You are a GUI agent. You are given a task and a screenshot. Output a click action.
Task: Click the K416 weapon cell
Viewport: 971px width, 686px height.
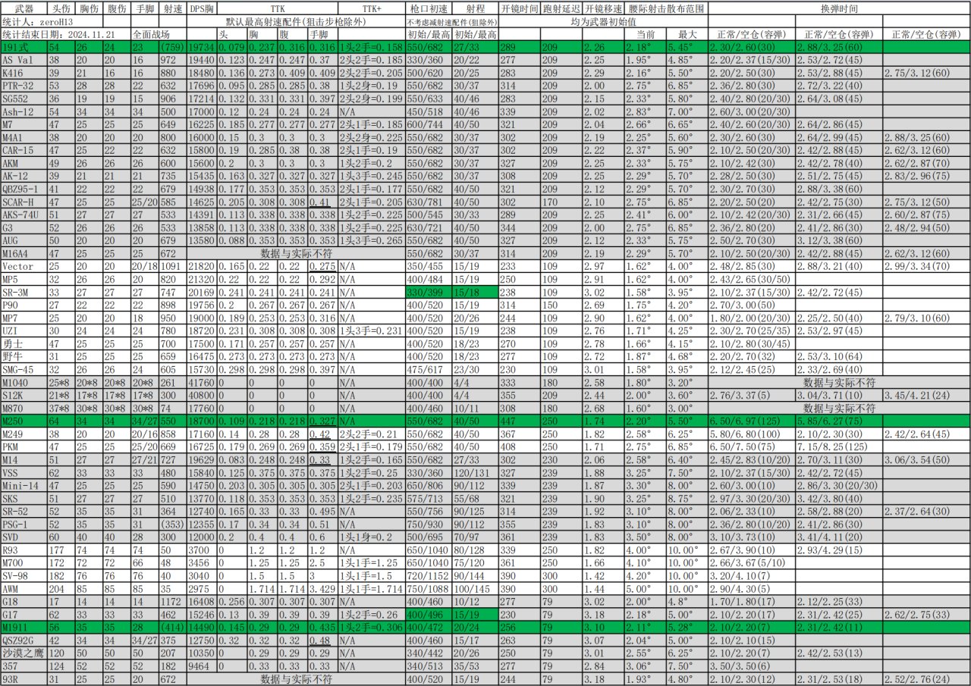pos(23,72)
